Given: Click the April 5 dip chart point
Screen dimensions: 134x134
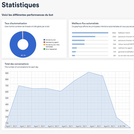Looking at the screenshot, I should point(60,91).
